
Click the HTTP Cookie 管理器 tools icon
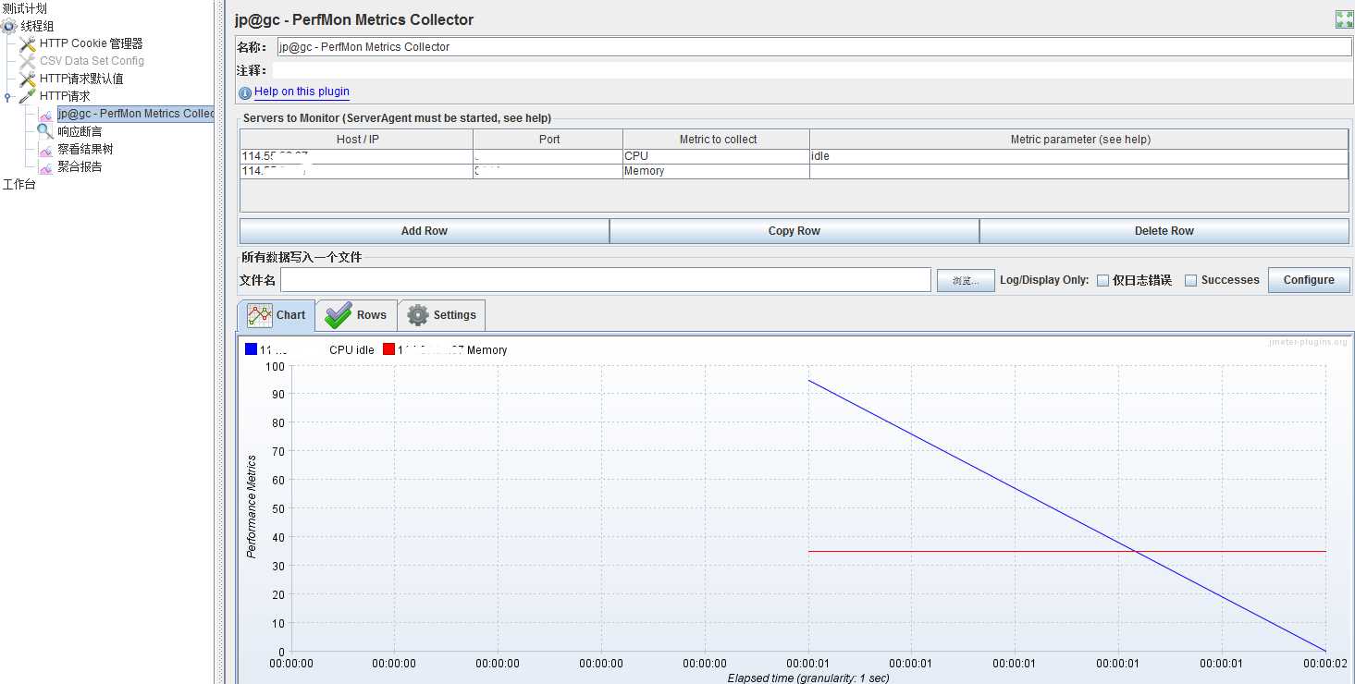click(x=28, y=43)
